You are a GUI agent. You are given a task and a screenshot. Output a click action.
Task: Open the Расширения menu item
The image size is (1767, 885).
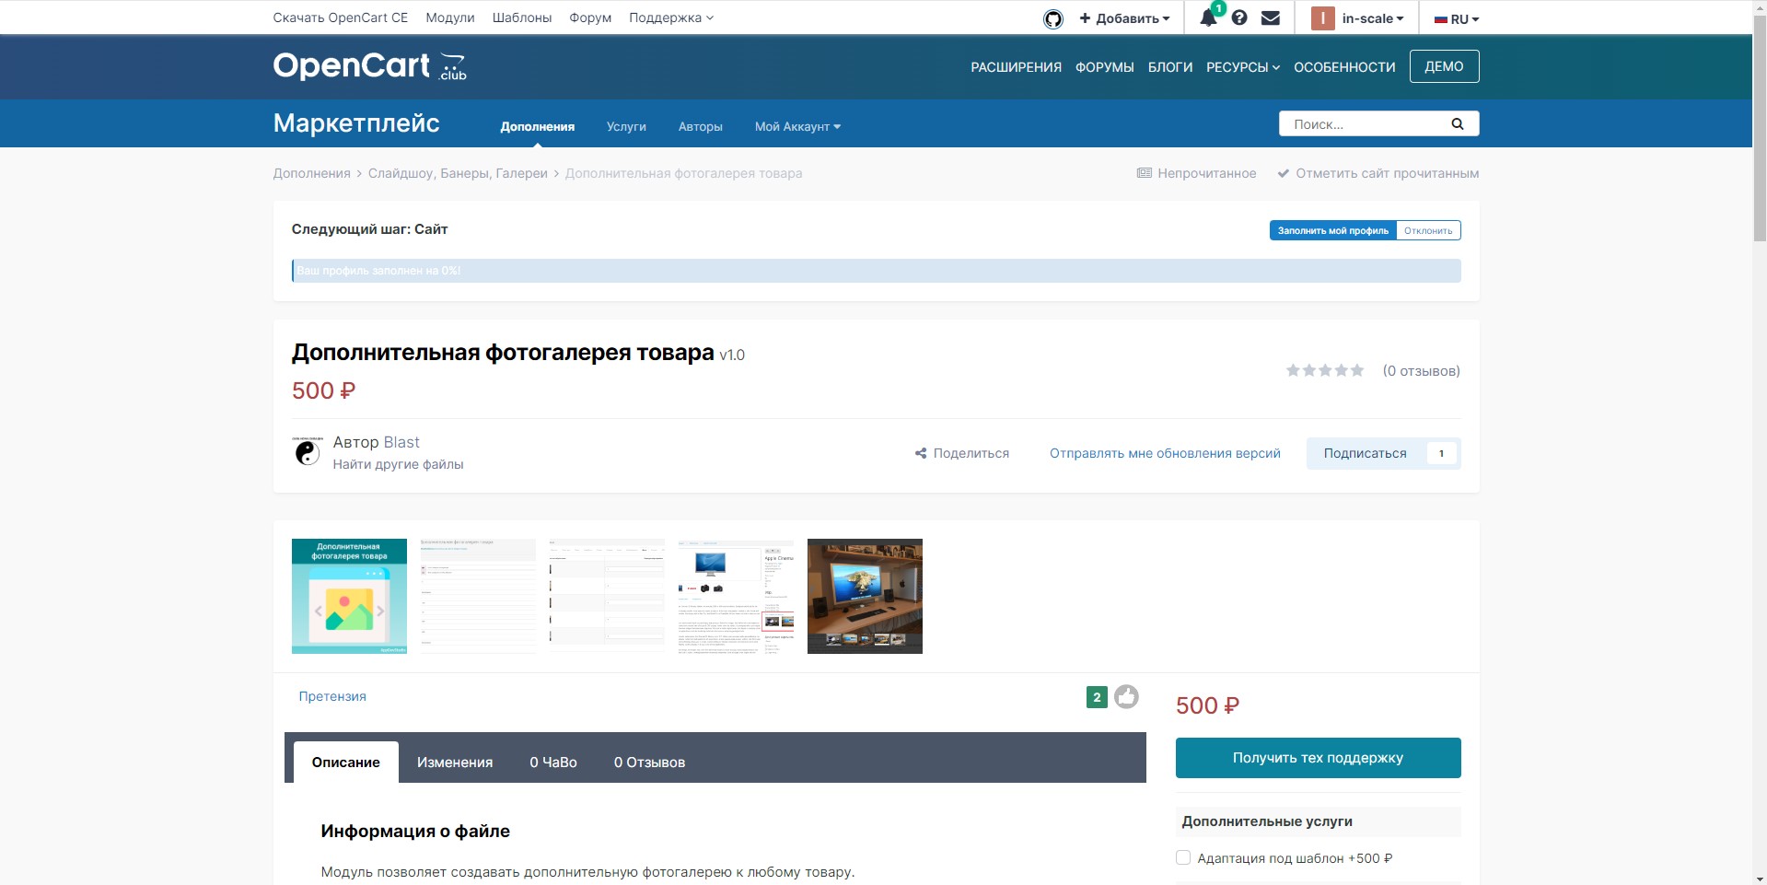tap(1016, 67)
